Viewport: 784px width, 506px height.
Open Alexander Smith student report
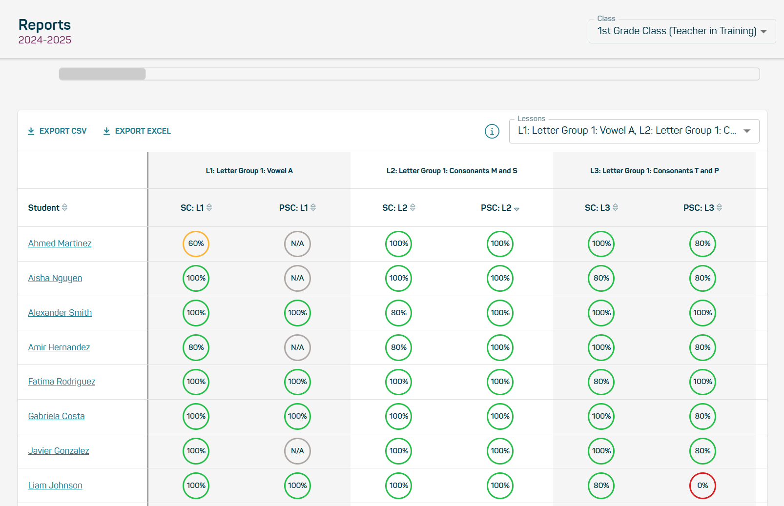[x=60, y=313]
